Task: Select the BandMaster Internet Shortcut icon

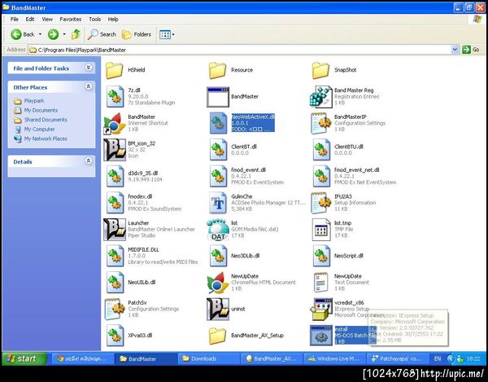Action: 115,123
